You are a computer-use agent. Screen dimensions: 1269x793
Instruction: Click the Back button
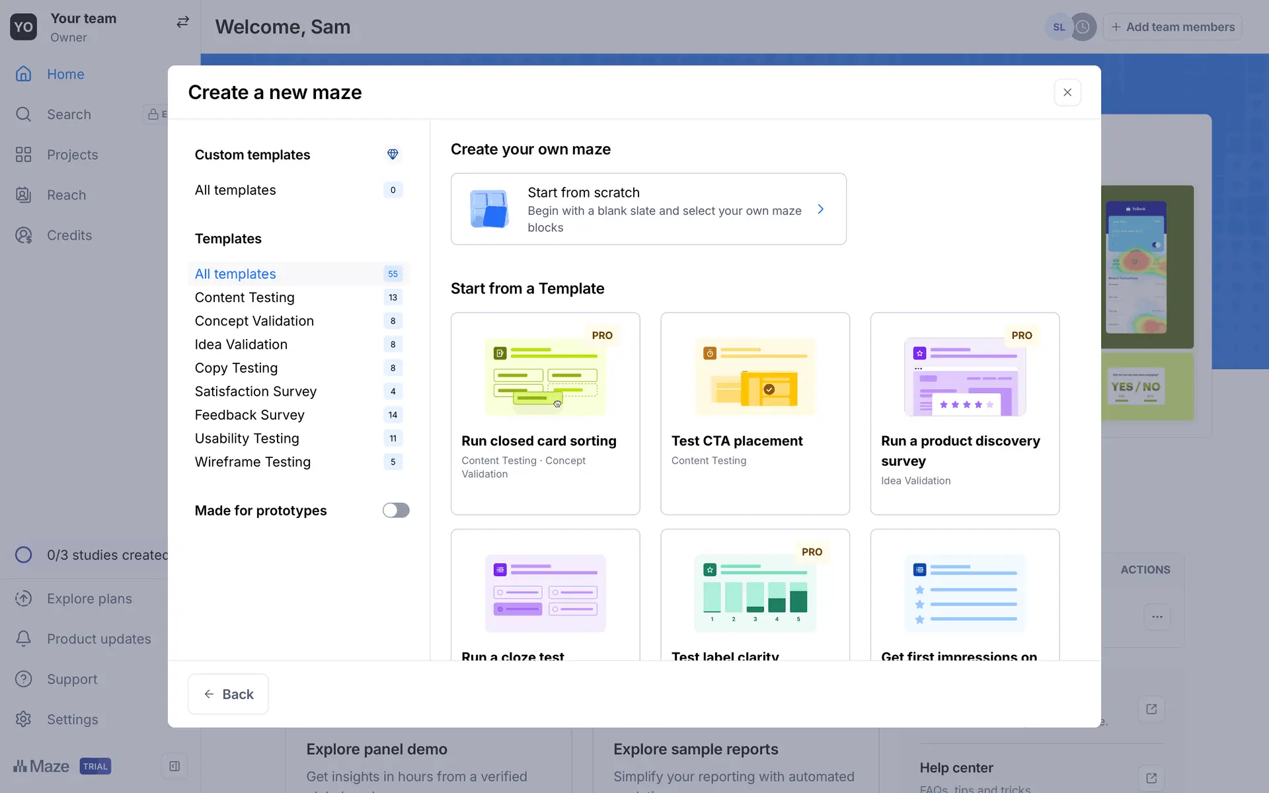[x=228, y=694]
